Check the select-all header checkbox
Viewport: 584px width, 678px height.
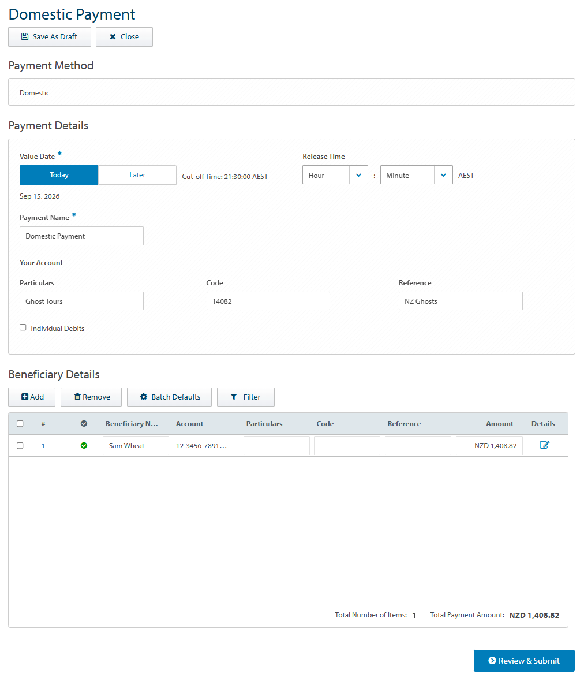point(20,424)
